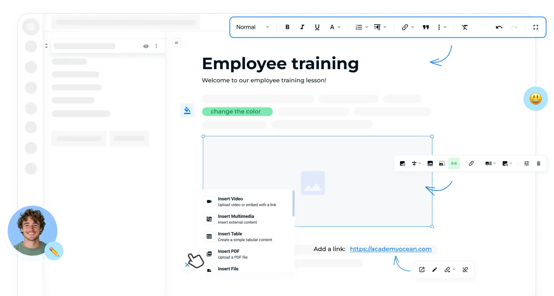This screenshot has height=296, width=554.
Task: Open the ordered list dropdown
Action: click(362, 27)
